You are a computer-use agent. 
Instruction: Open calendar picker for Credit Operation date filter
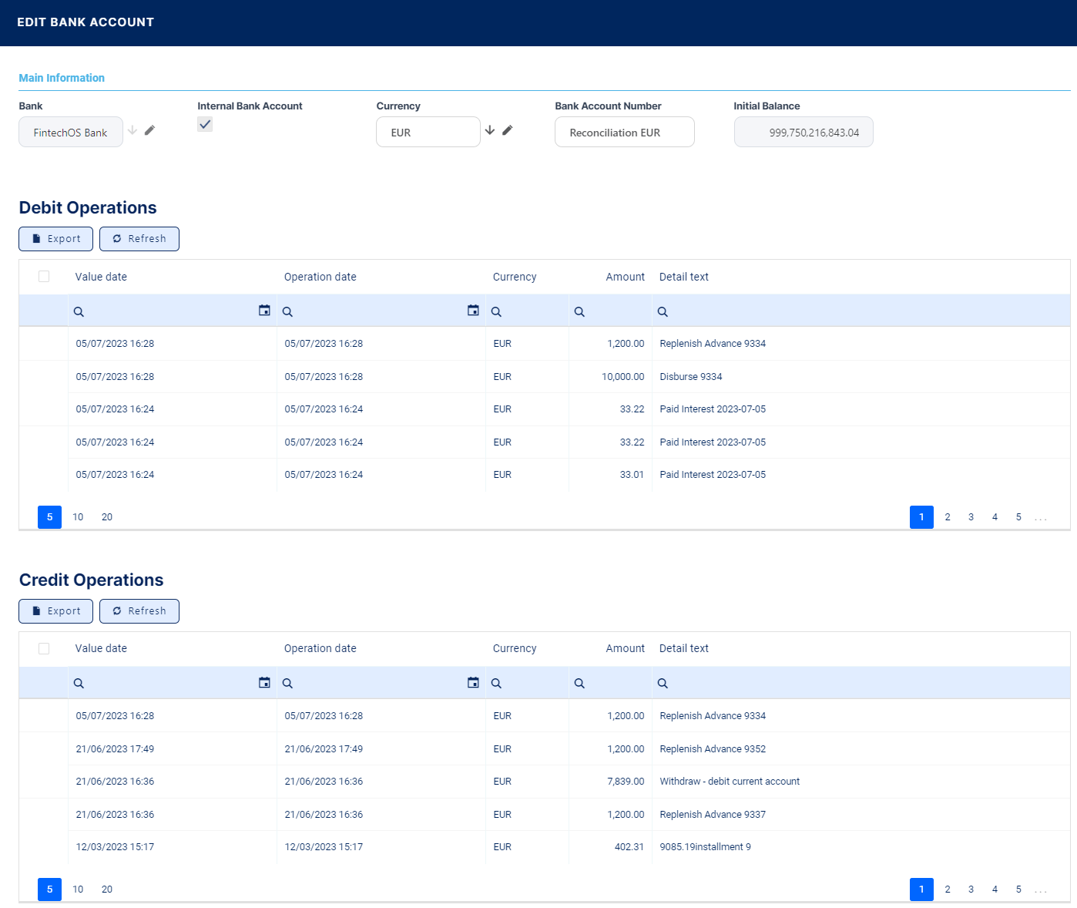pos(473,683)
